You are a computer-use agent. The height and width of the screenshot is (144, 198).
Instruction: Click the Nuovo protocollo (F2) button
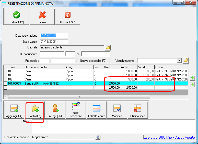point(93,61)
